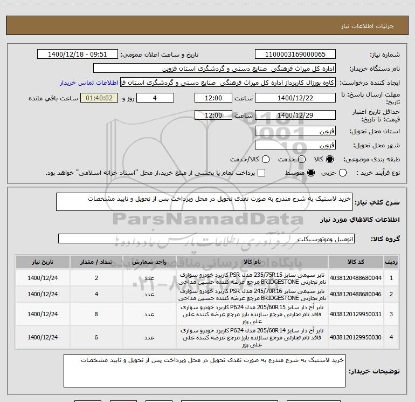Click the واحد شمارش column header

coord(149,262)
